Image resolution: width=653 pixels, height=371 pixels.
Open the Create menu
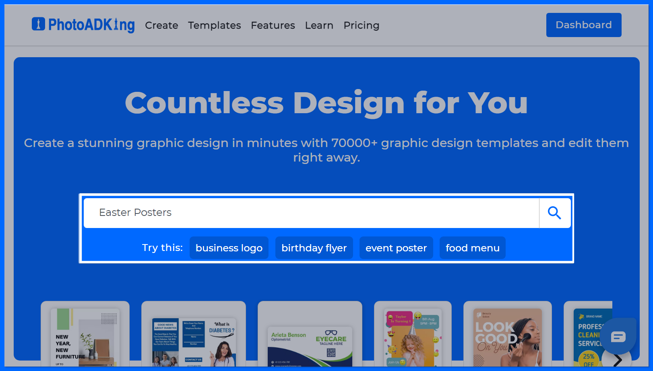[x=161, y=25]
